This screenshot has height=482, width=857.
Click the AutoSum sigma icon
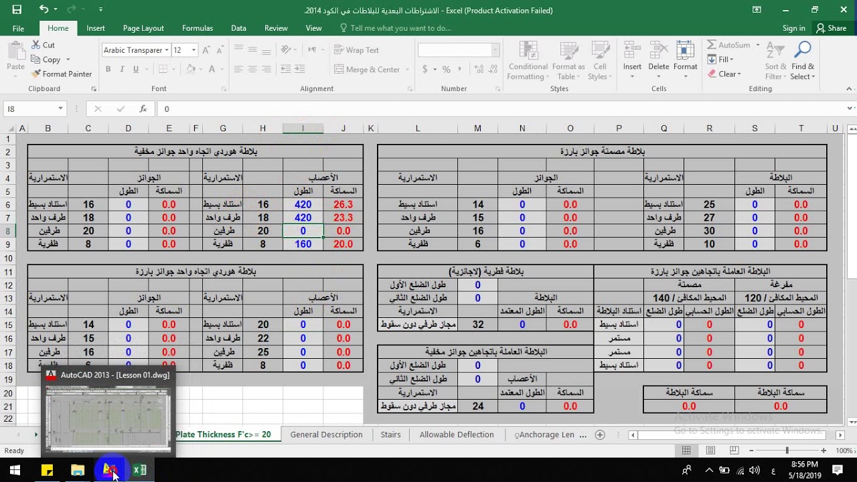(712, 45)
